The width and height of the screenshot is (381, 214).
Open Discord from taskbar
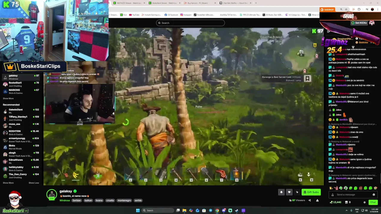pos(224,210)
